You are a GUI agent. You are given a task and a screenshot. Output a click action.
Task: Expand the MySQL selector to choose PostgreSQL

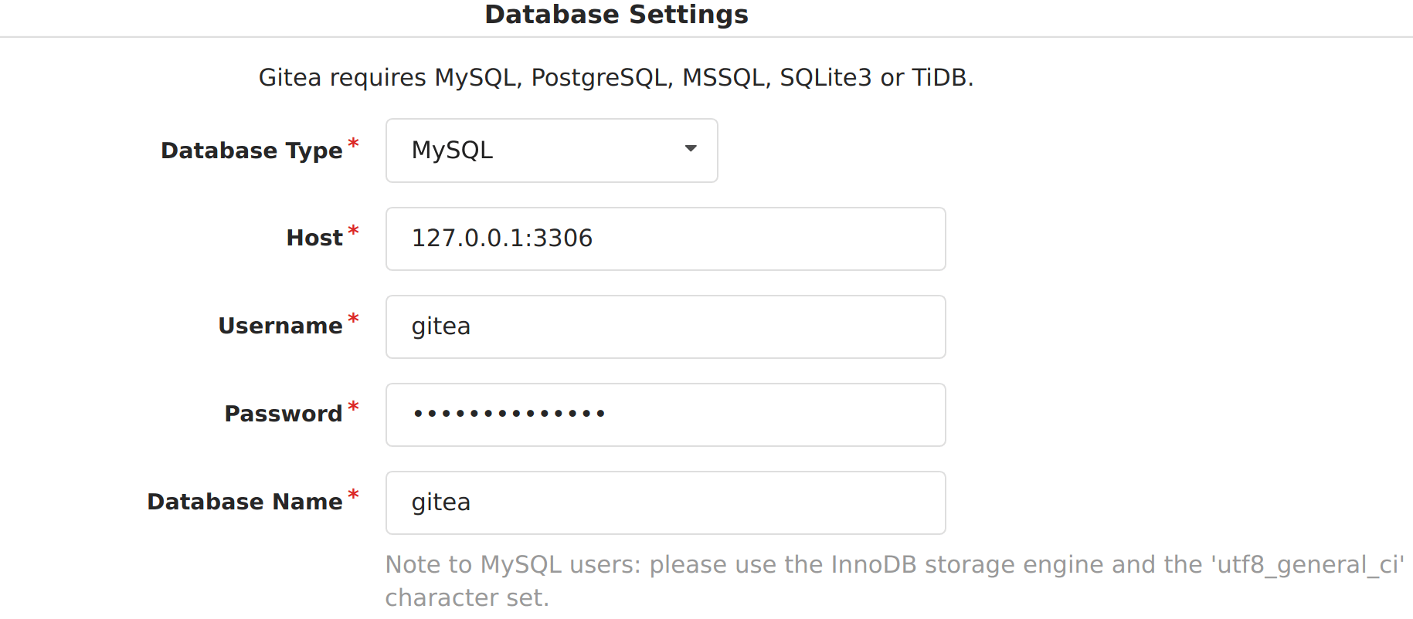point(550,151)
